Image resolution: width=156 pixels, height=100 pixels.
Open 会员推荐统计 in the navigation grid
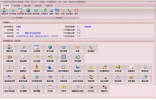[105, 69]
